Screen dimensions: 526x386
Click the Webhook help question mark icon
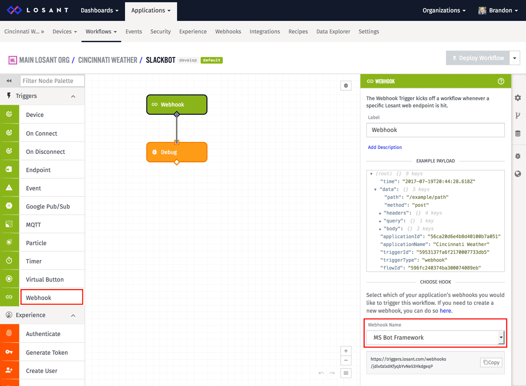tap(501, 81)
